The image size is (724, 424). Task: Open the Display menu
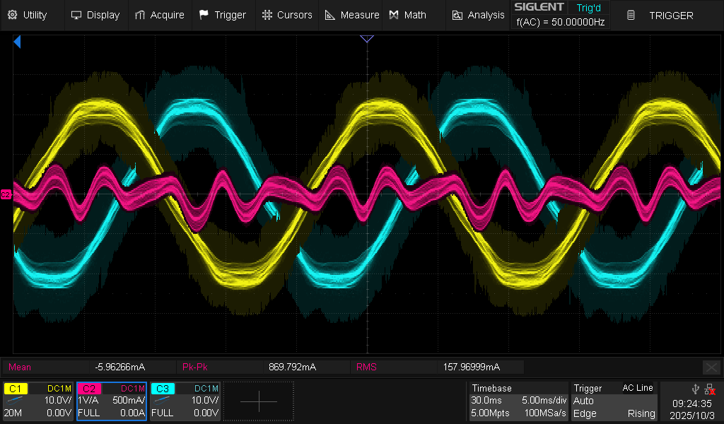tap(95, 15)
